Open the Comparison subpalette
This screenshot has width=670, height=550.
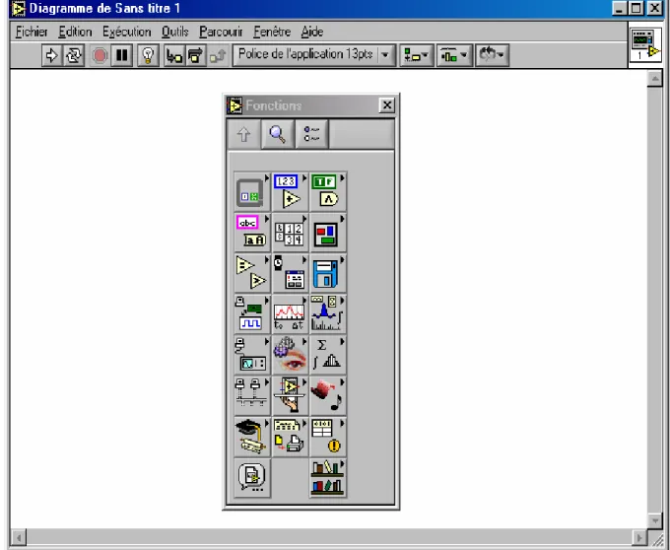coord(252,273)
